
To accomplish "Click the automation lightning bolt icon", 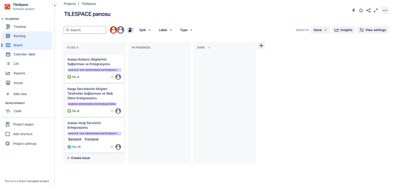I will 353,10.
